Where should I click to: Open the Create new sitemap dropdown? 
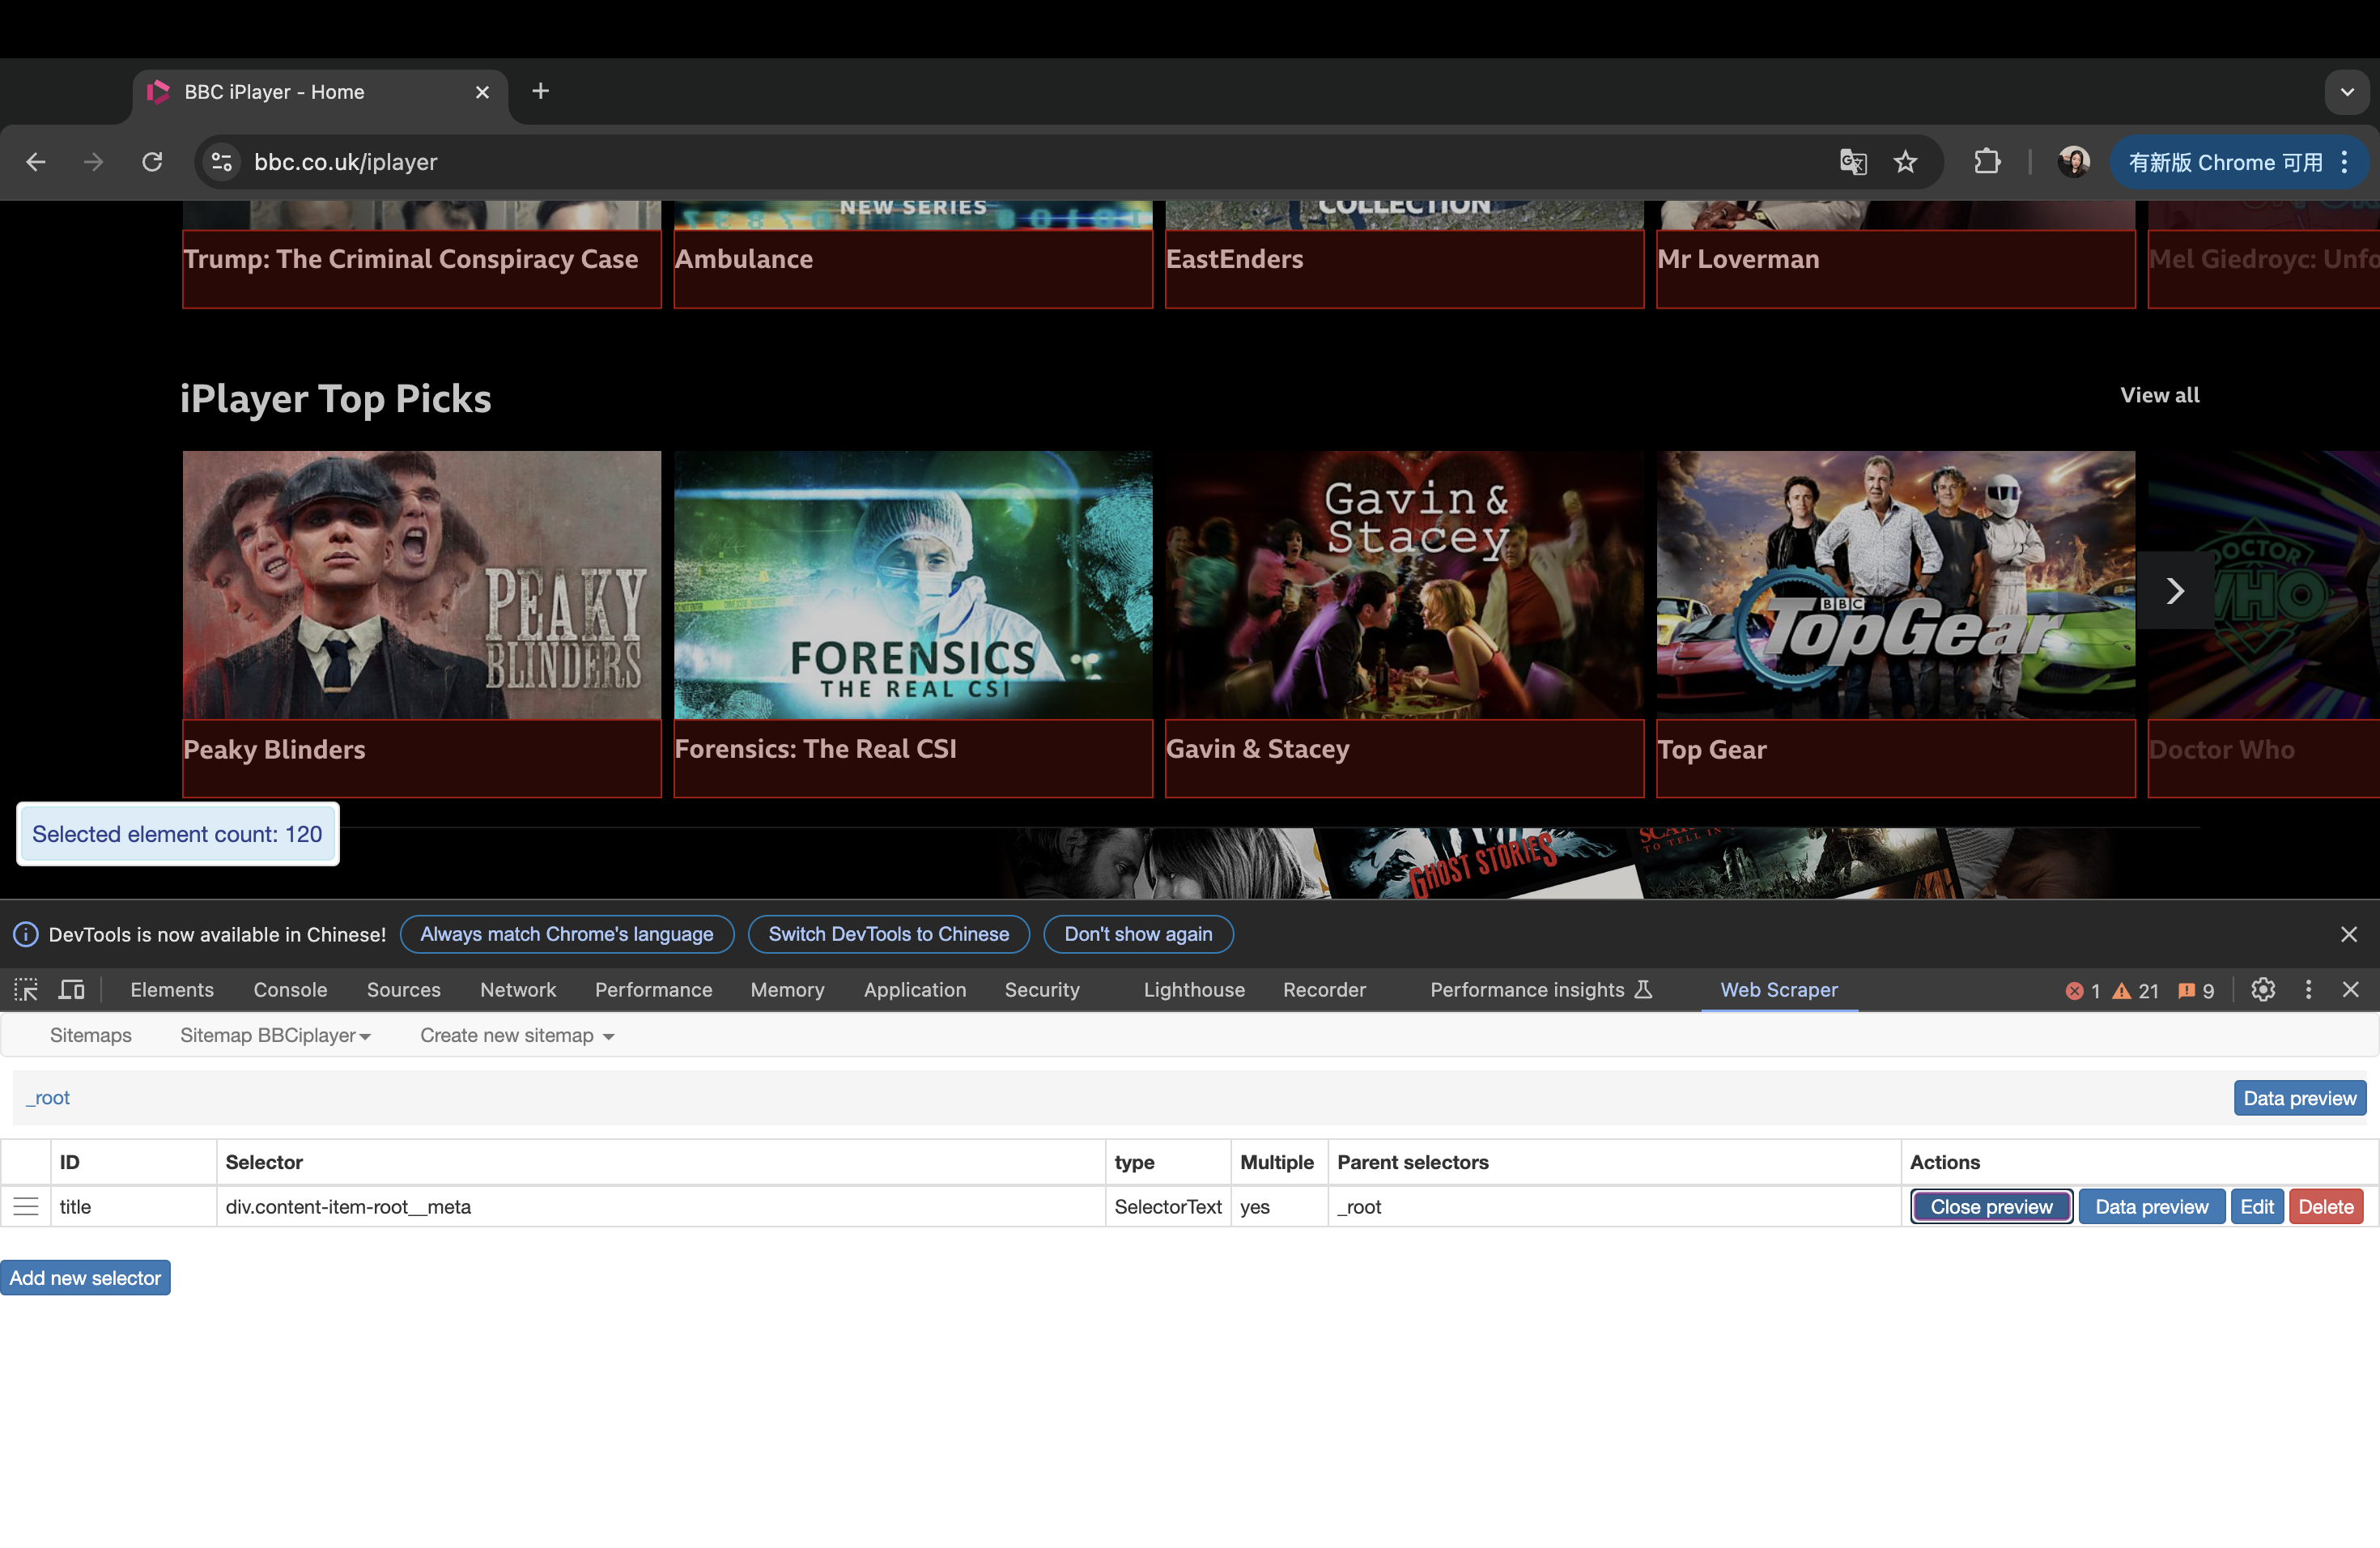517,1036
